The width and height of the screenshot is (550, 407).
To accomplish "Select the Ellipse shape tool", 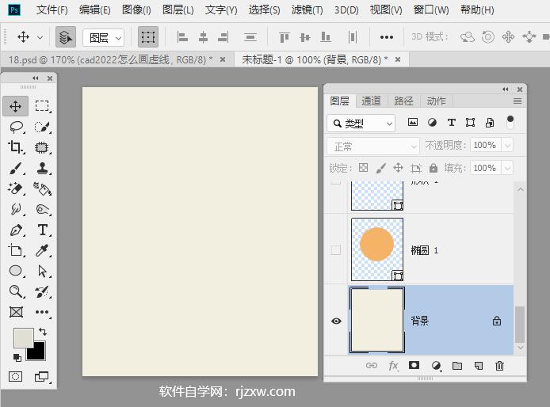I will pos(15,271).
